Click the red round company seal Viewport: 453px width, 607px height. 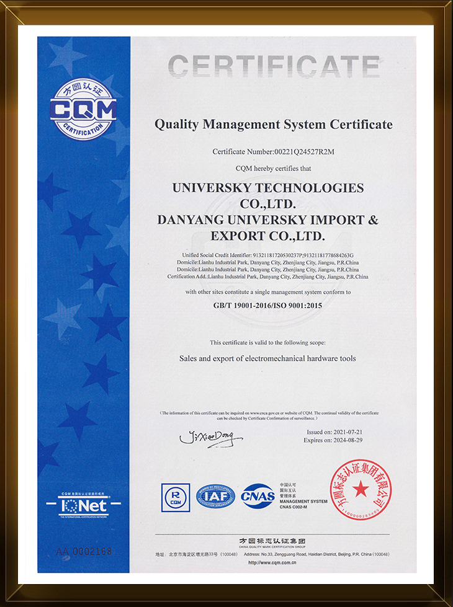pos(361,490)
